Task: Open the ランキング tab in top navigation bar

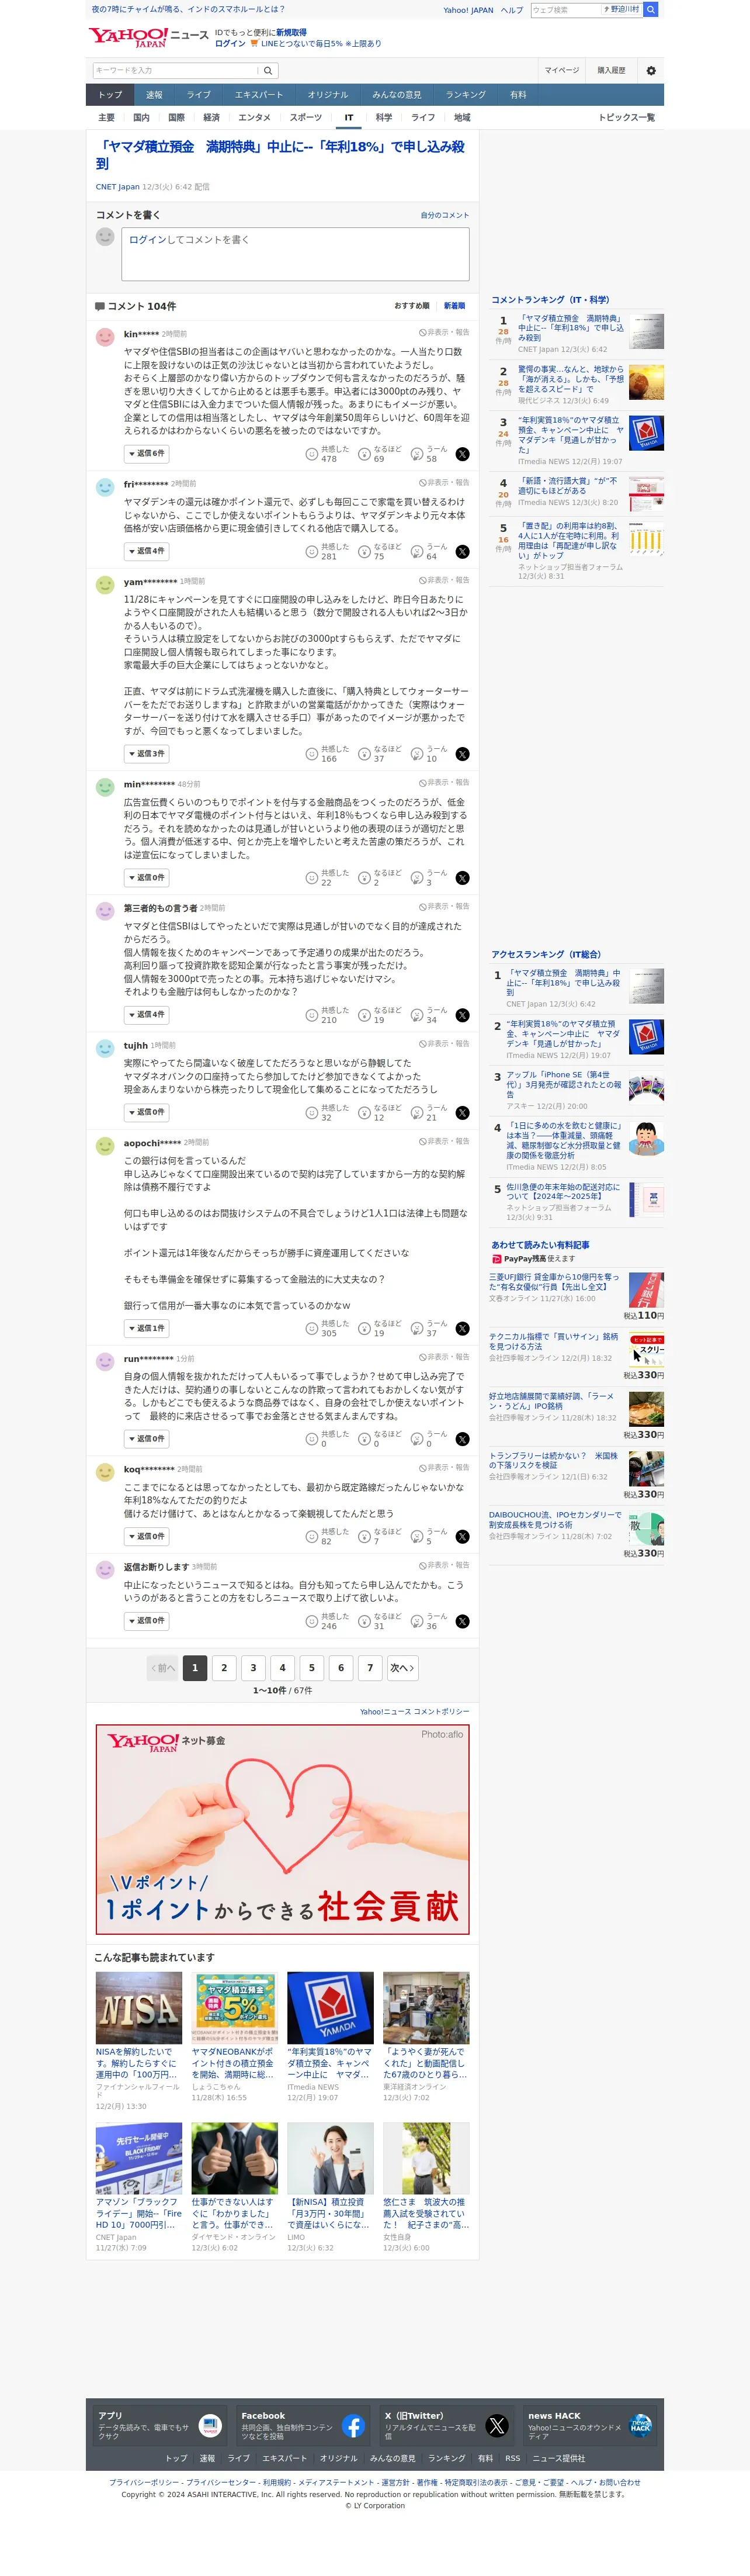Action: click(x=466, y=95)
